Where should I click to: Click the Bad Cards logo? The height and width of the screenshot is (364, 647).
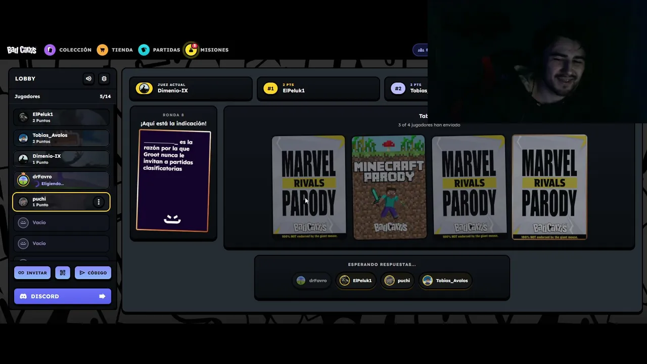pos(22,50)
